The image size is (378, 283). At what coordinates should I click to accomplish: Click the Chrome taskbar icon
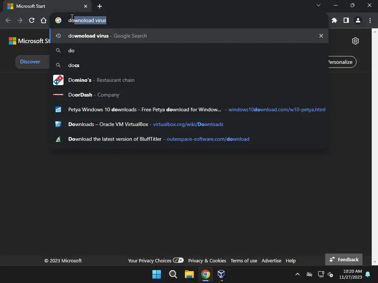click(x=206, y=274)
